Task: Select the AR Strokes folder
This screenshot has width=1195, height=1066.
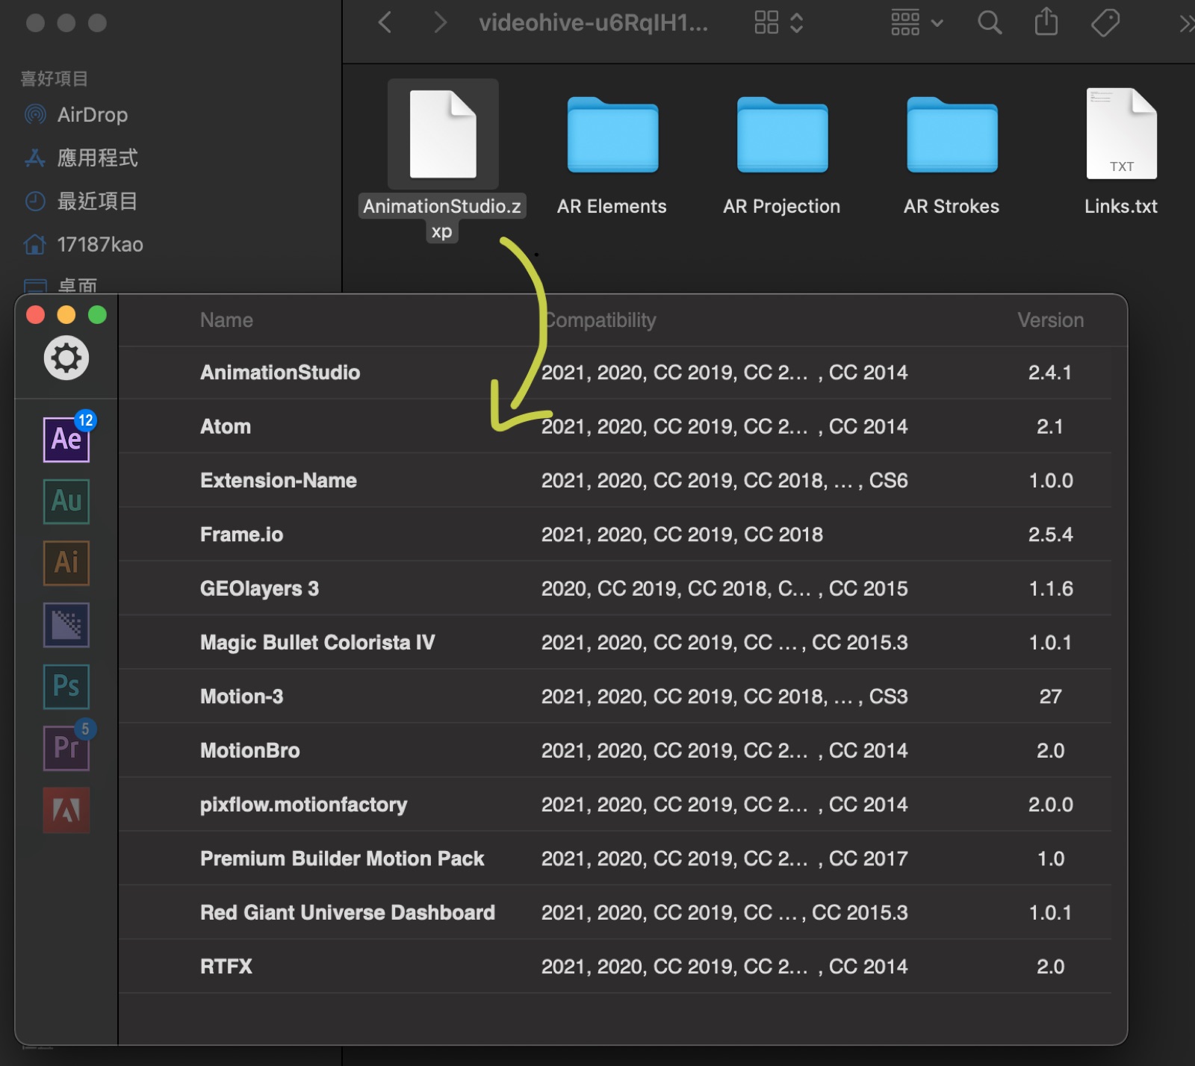Action: point(952,134)
